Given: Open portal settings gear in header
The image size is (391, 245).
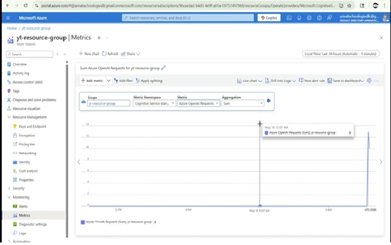Looking at the screenshot, I should (310, 18).
